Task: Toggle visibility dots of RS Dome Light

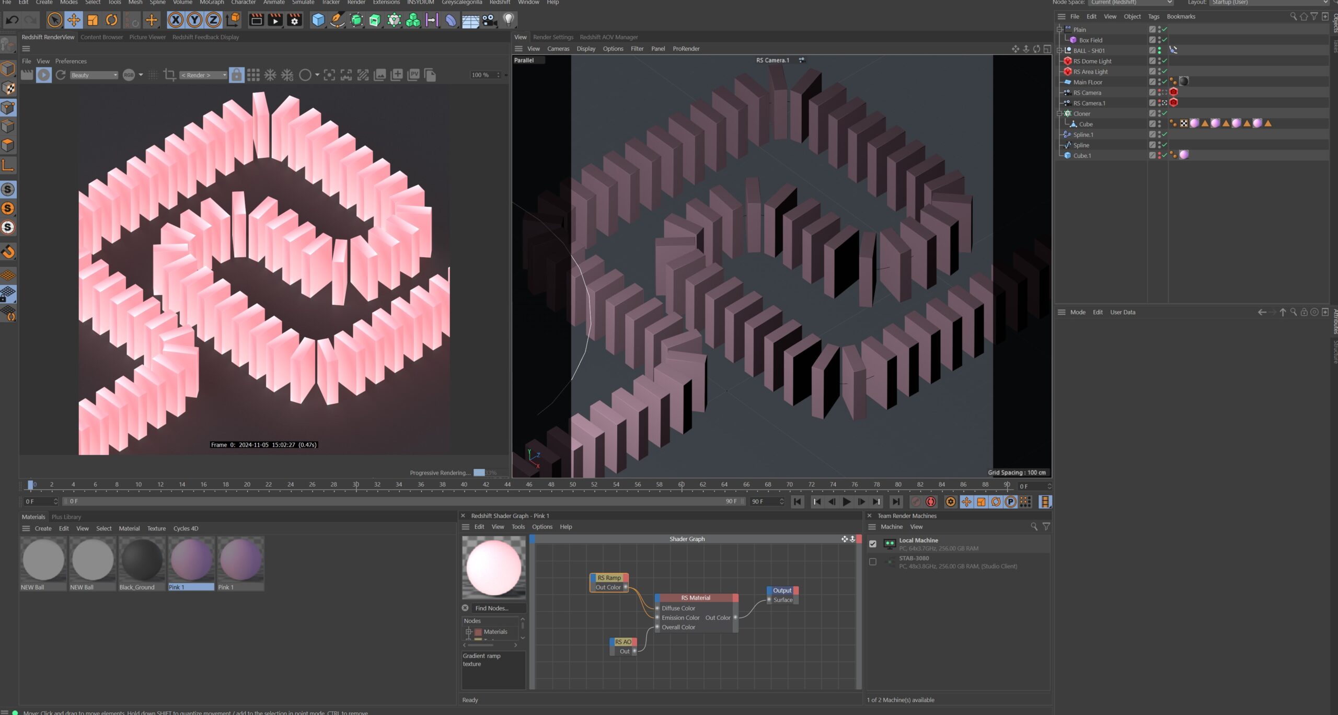Action: click(x=1159, y=61)
